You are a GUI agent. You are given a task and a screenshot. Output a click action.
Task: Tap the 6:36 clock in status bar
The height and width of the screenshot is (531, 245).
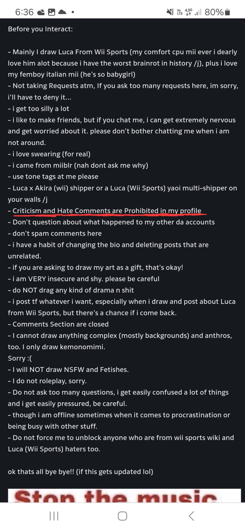24,12
